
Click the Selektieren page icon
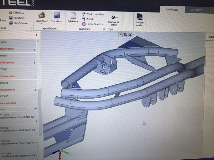[73, 15]
